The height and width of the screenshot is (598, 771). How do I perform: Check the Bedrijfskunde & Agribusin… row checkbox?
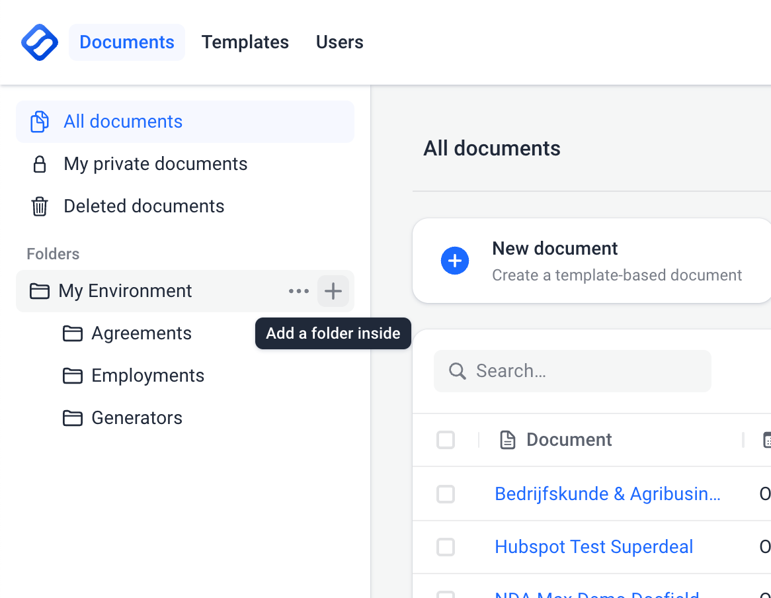pyautogui.click(x=446, y=493)
